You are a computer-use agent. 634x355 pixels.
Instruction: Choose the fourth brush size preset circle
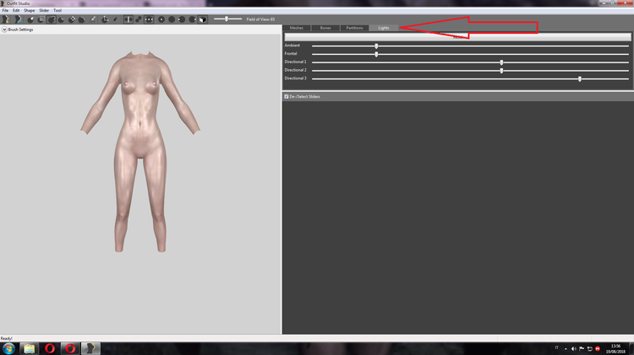coord(193,19)
